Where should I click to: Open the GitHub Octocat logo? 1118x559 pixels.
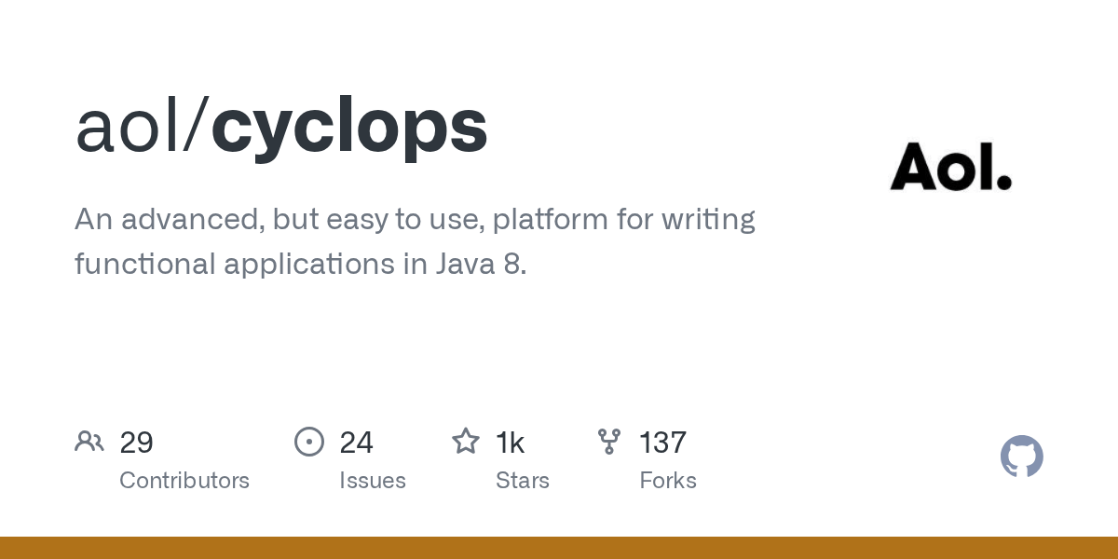(x=1022, y=457)
